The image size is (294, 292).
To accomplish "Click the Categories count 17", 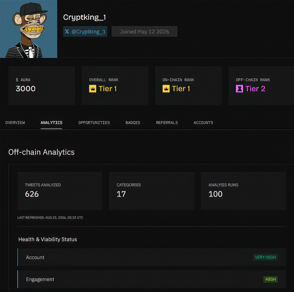I will coord(121,194).
